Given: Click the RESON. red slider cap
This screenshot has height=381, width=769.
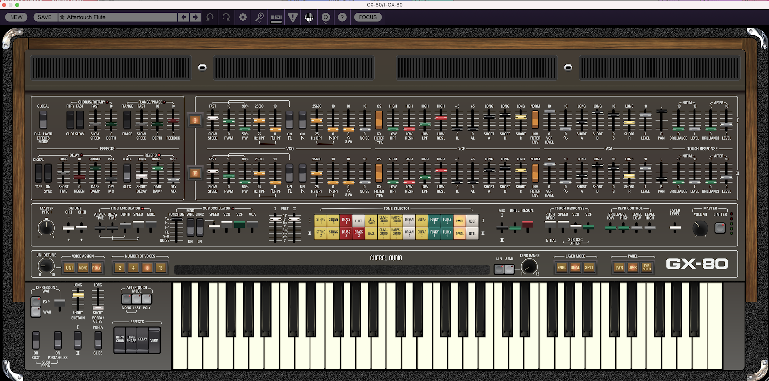Looking at the screenshot, I should [528, 224].
